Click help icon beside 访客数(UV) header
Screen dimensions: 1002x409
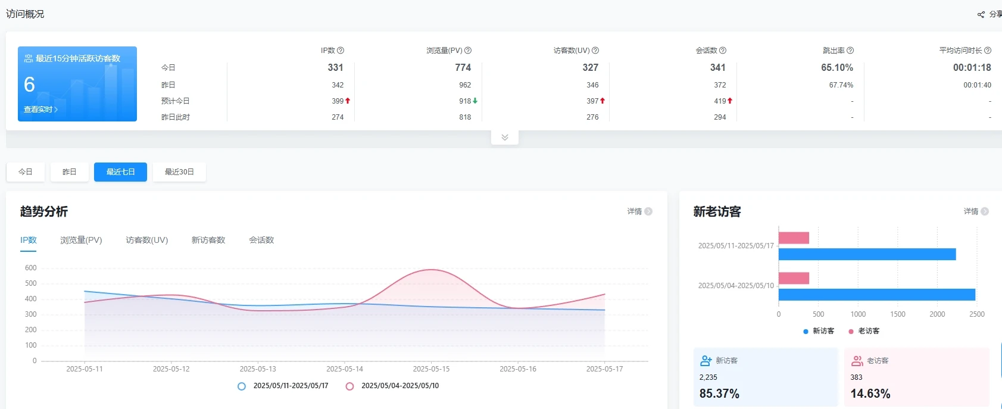point(595,51)
